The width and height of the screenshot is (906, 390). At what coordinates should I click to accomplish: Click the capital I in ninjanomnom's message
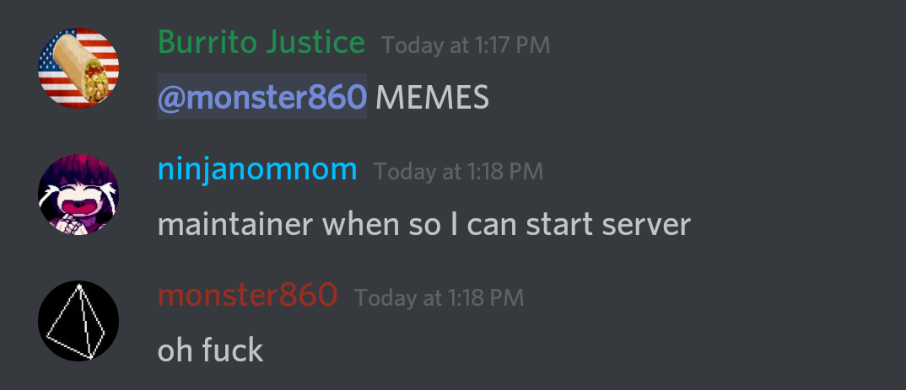pos(454,224)
